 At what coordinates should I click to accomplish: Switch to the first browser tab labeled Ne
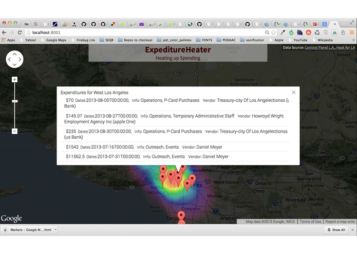[x=26, y=24]
